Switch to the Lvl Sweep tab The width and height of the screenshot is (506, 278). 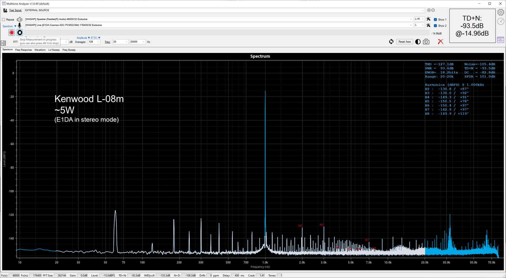54,50
